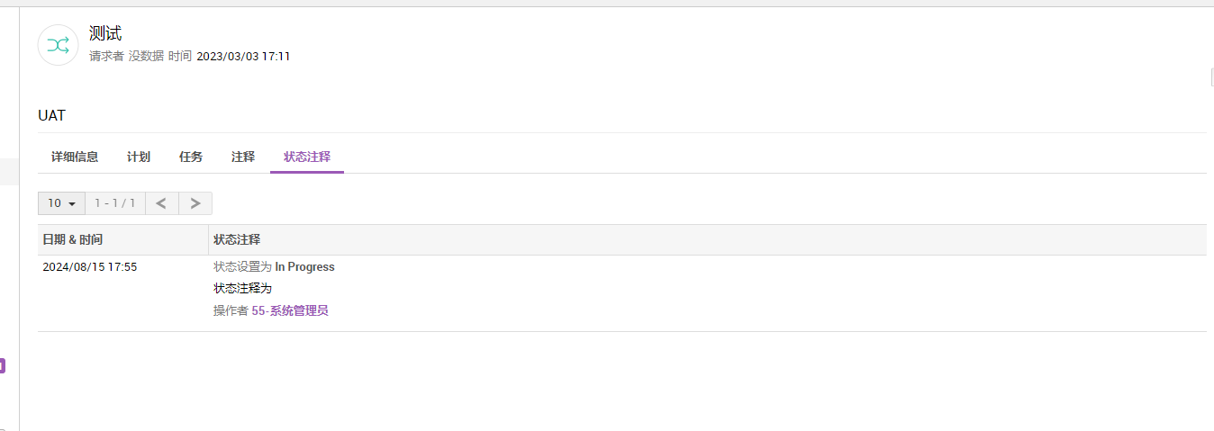Image resolution: width=1214 pixels, height=431 pixels.
Task: Click the collapsed panel handle on right edge
Action: [x=1210, y=78]
